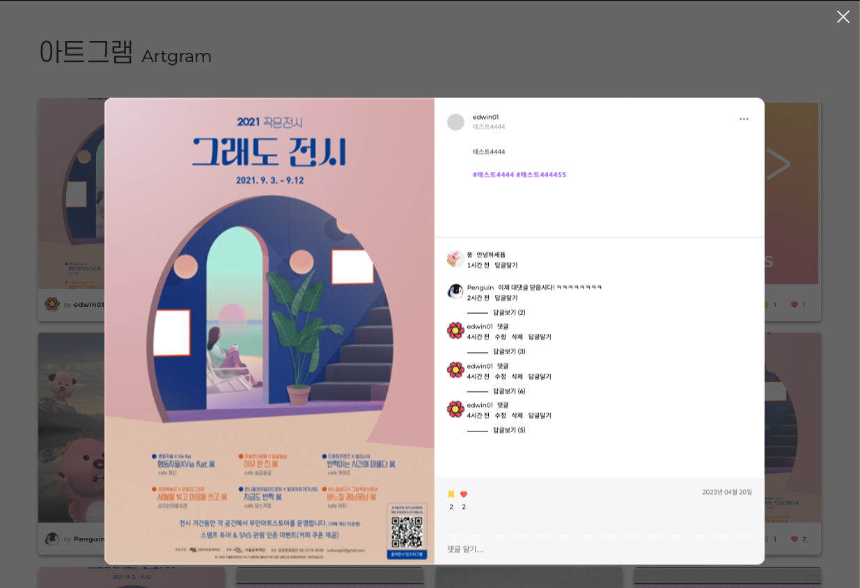Like background card showing heart count 1
This screenshot has width=860, height=588.
[795, 305]
